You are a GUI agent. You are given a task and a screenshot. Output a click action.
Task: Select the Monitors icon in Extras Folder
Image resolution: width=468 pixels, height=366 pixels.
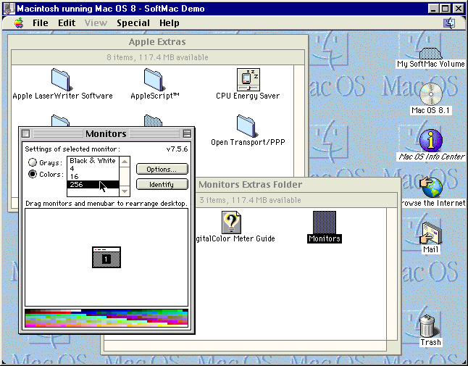325,222
